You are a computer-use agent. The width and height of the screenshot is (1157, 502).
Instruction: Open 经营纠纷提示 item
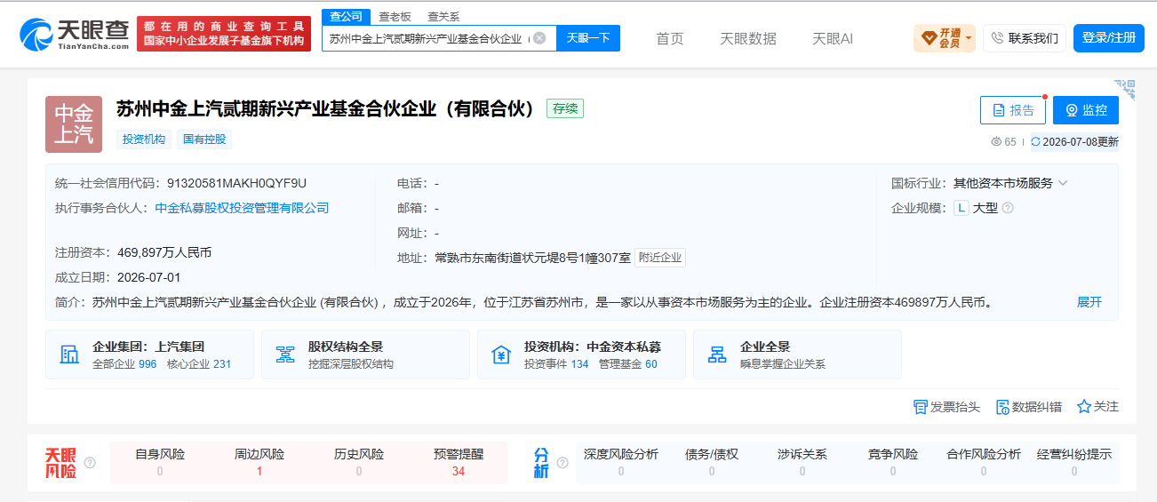[x=1074, y=462]
